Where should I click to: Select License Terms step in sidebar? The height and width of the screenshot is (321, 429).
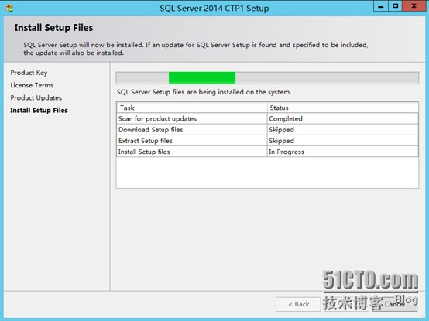tap(32, 85)
